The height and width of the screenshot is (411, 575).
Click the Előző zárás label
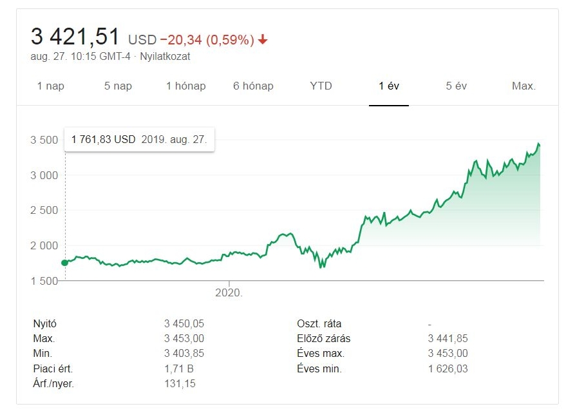[323, 339]
